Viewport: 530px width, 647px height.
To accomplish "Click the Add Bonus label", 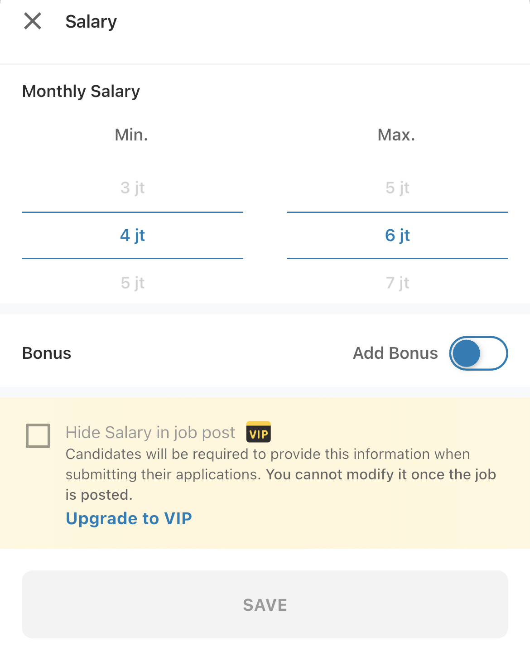I will [395, 353].
